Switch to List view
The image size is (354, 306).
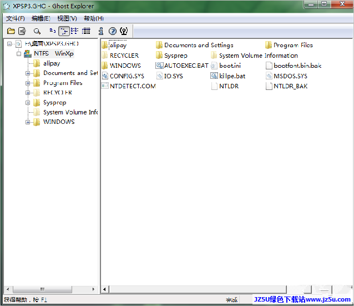coord(74,31)
